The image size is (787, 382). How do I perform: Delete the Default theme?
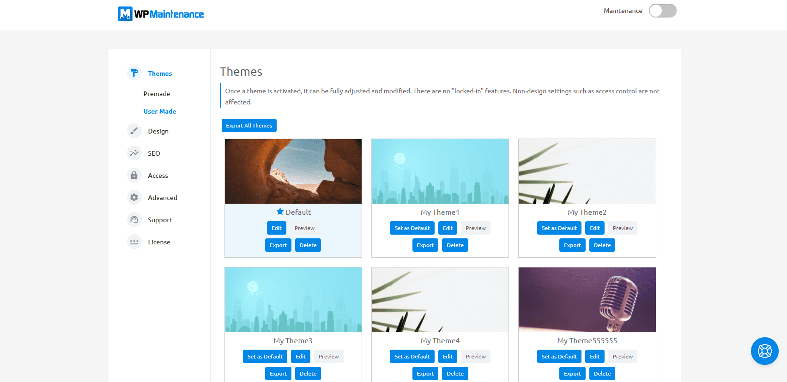[x=308, y=245]
